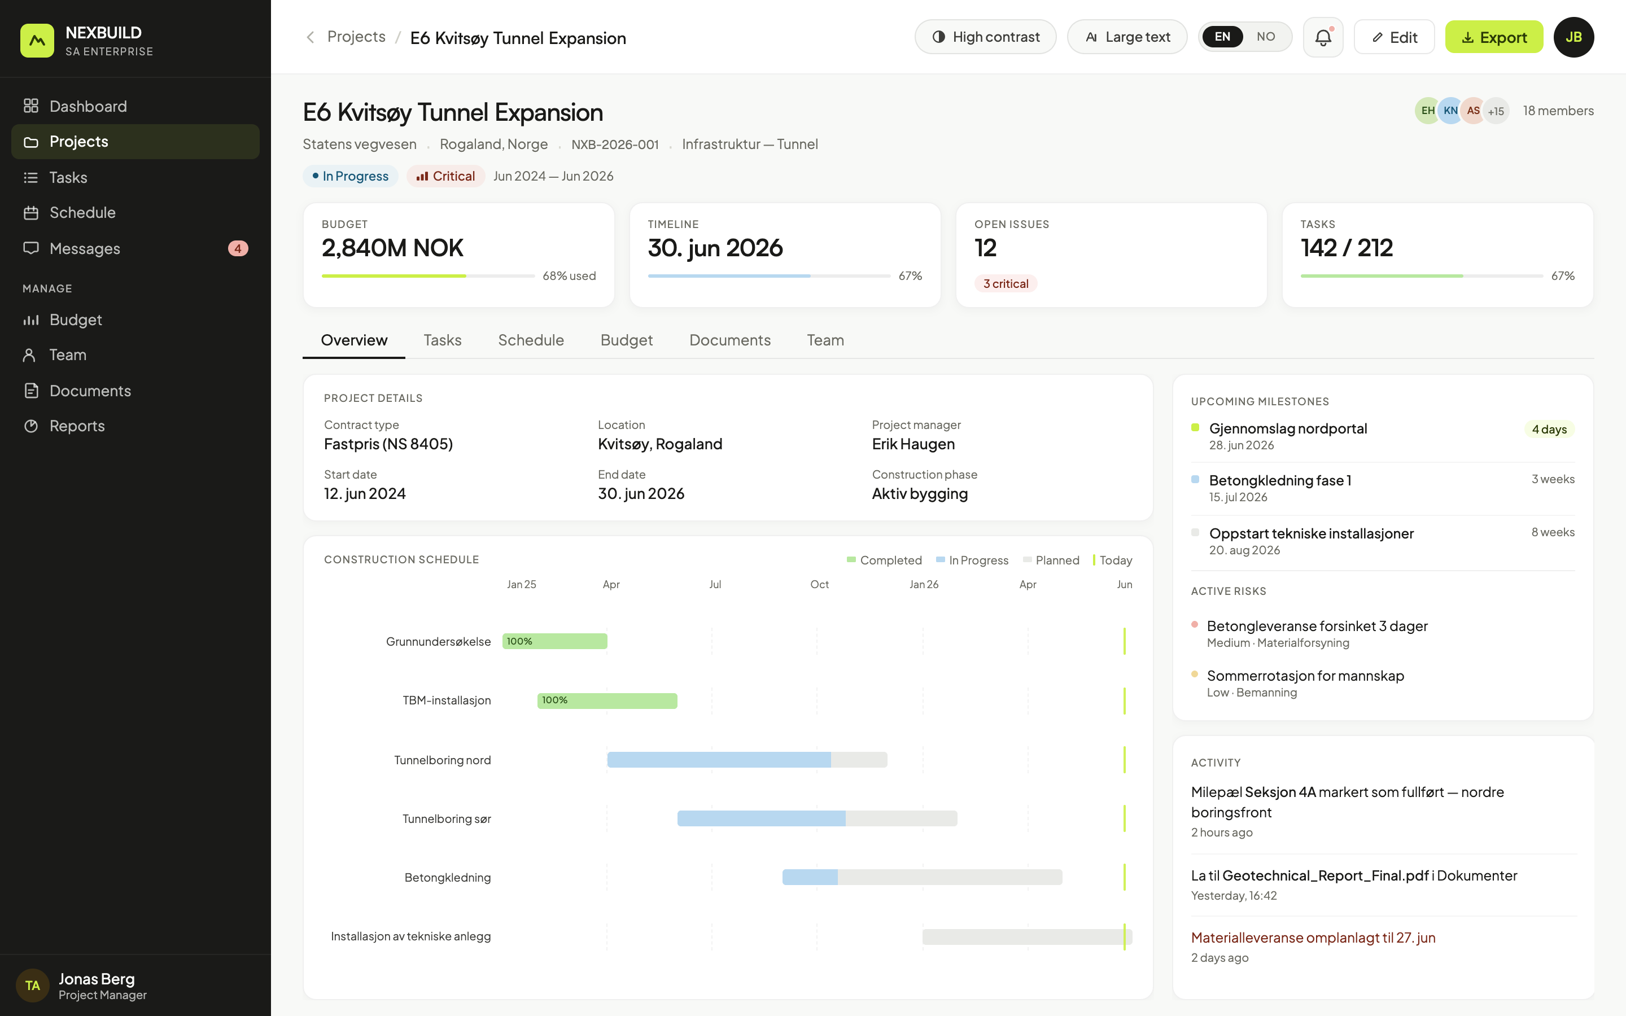The width and height of the screenshot is (1626, 1016).
Task: Open Budget under Manage section
Action: [x=135, y=320]
